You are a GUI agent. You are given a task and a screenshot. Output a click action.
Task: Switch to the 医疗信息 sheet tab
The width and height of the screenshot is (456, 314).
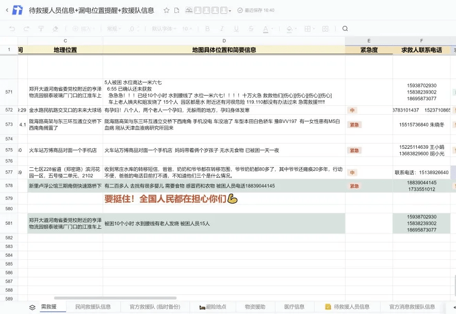pyautogui.click(x=295, y=307)
